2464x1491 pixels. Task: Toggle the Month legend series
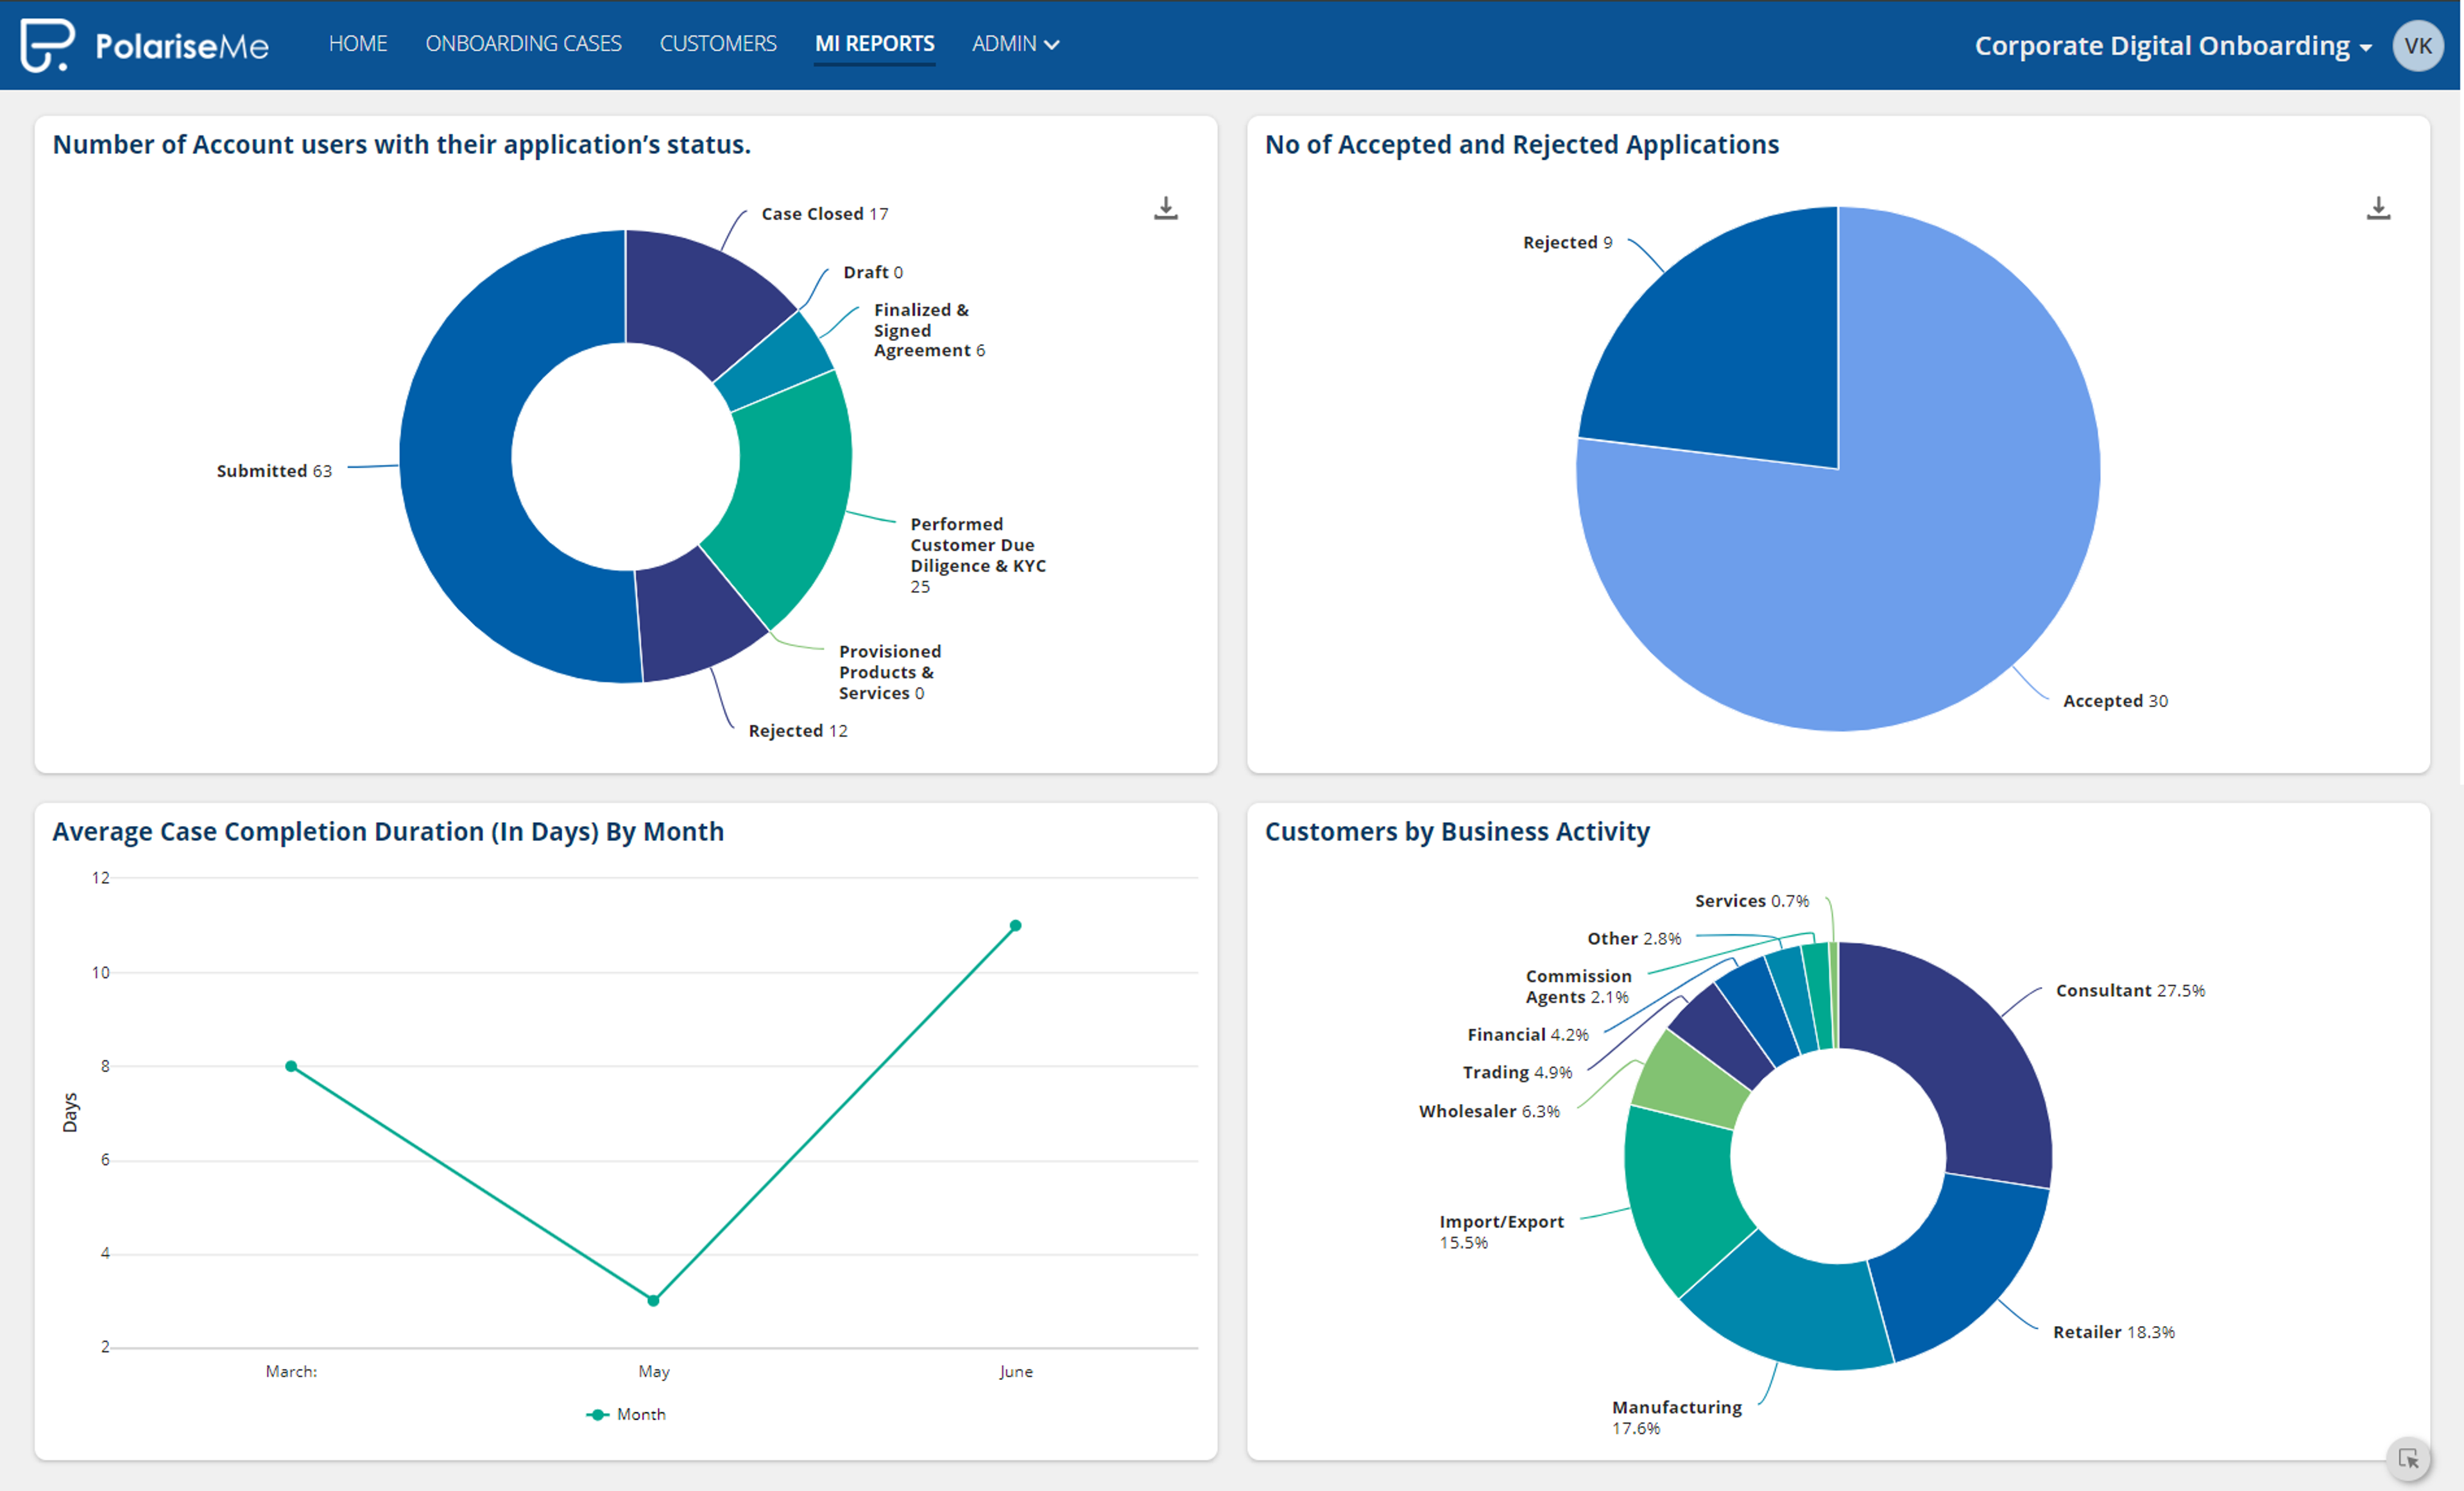626,1414
